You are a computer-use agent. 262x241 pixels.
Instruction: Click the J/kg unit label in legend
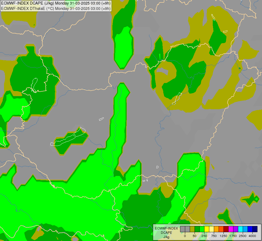coord(166,237)
